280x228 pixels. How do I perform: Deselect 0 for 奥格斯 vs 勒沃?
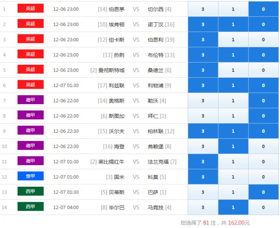[x=263, y=100]
